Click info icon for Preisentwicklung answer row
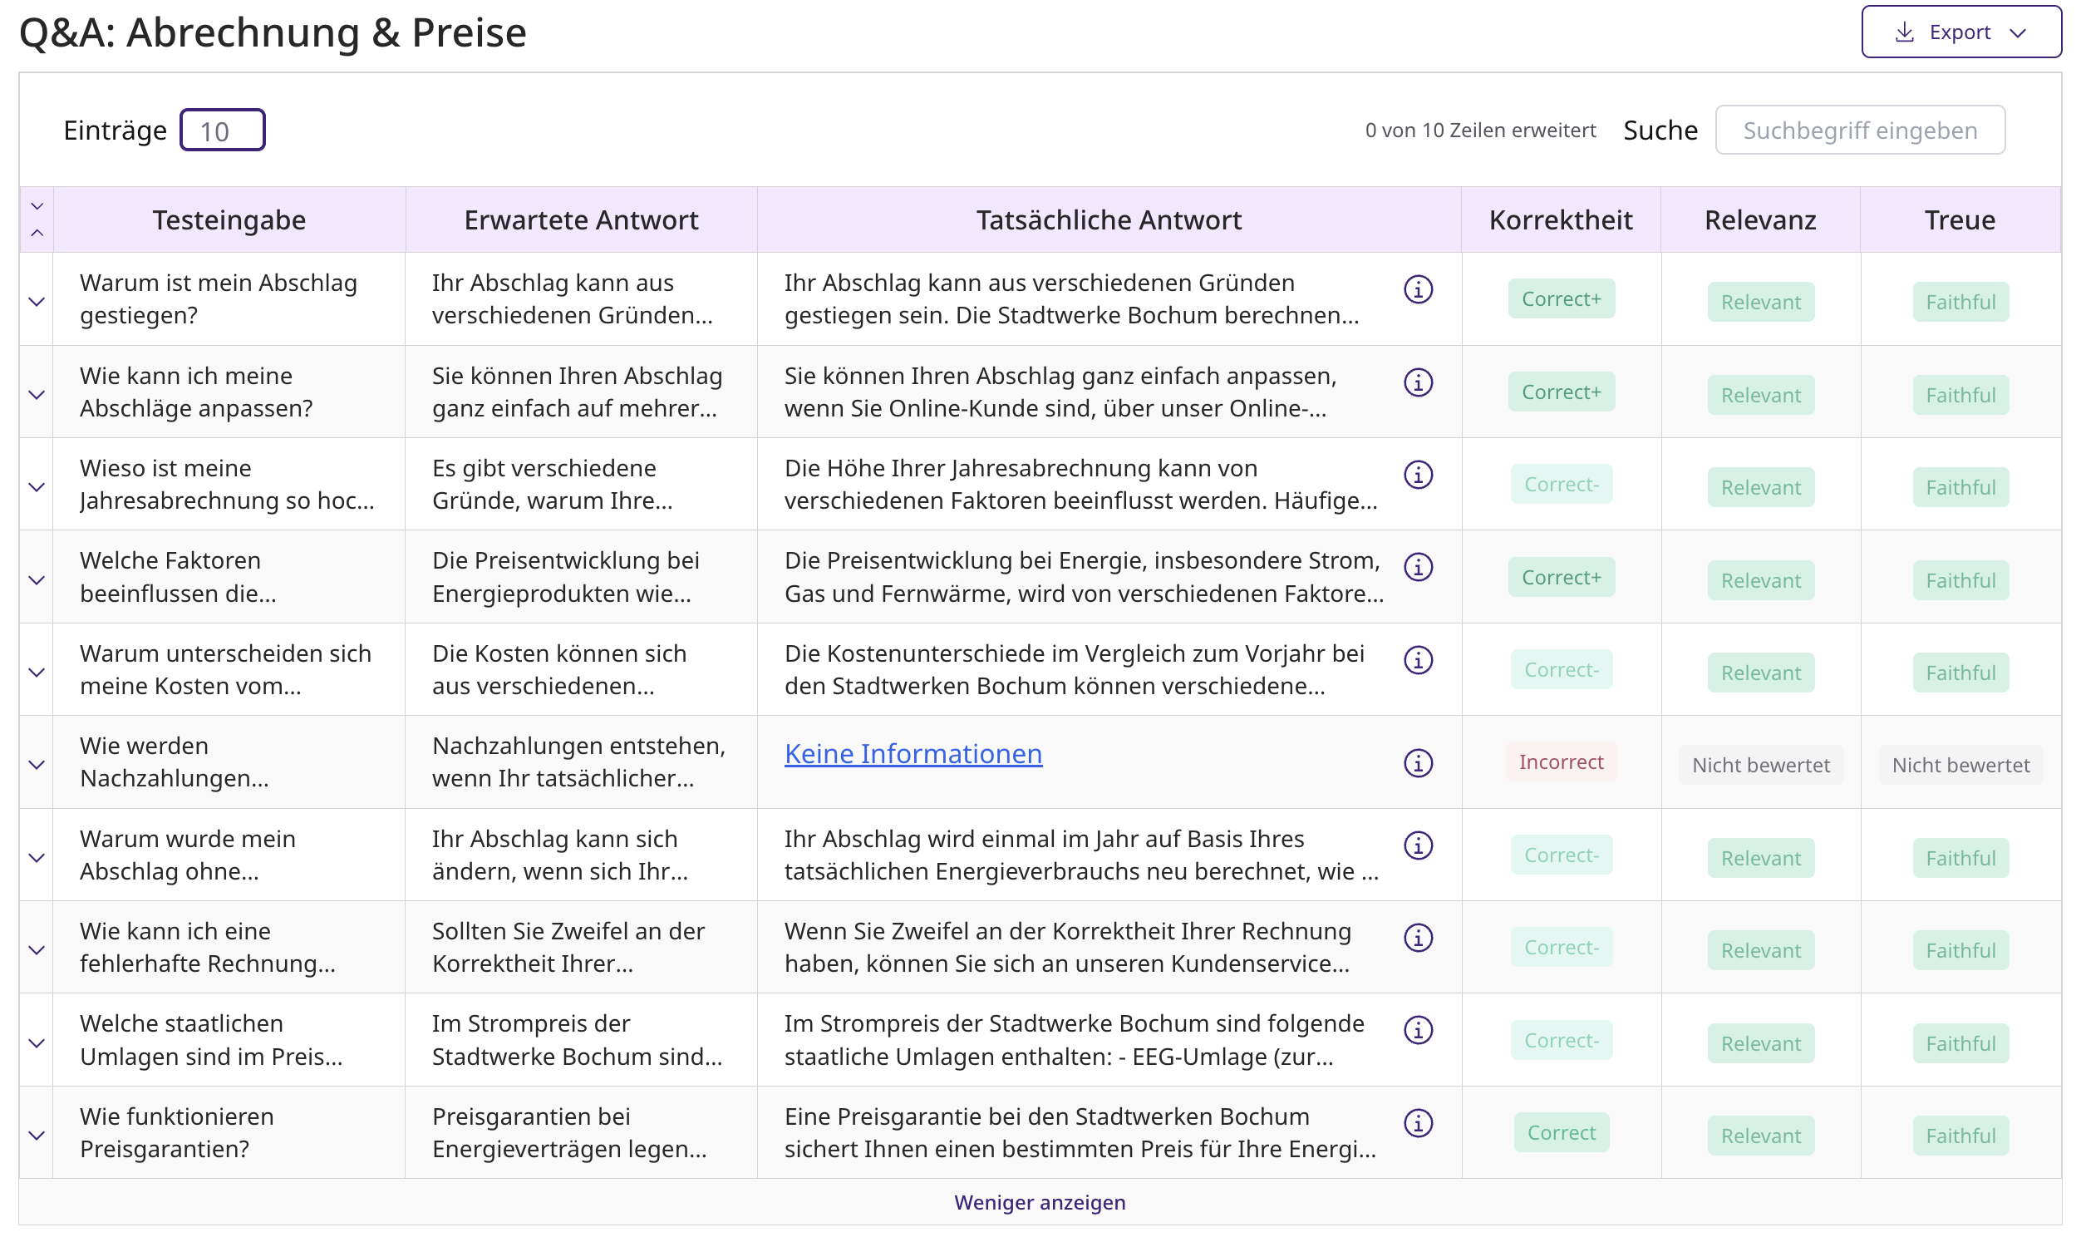This screenshot has height=1237, width=2076. [x=1418, y=568]
